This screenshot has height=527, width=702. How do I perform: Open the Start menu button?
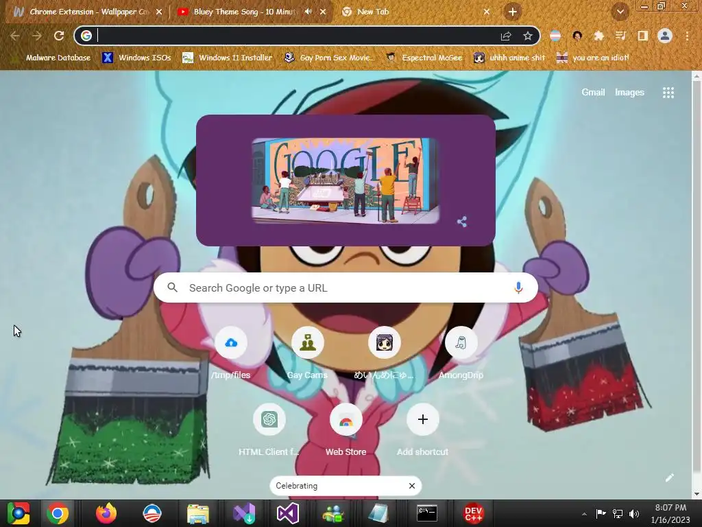click(18, 513)
